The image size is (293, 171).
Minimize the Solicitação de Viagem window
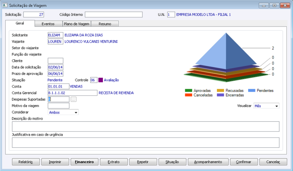coord(264,5)
